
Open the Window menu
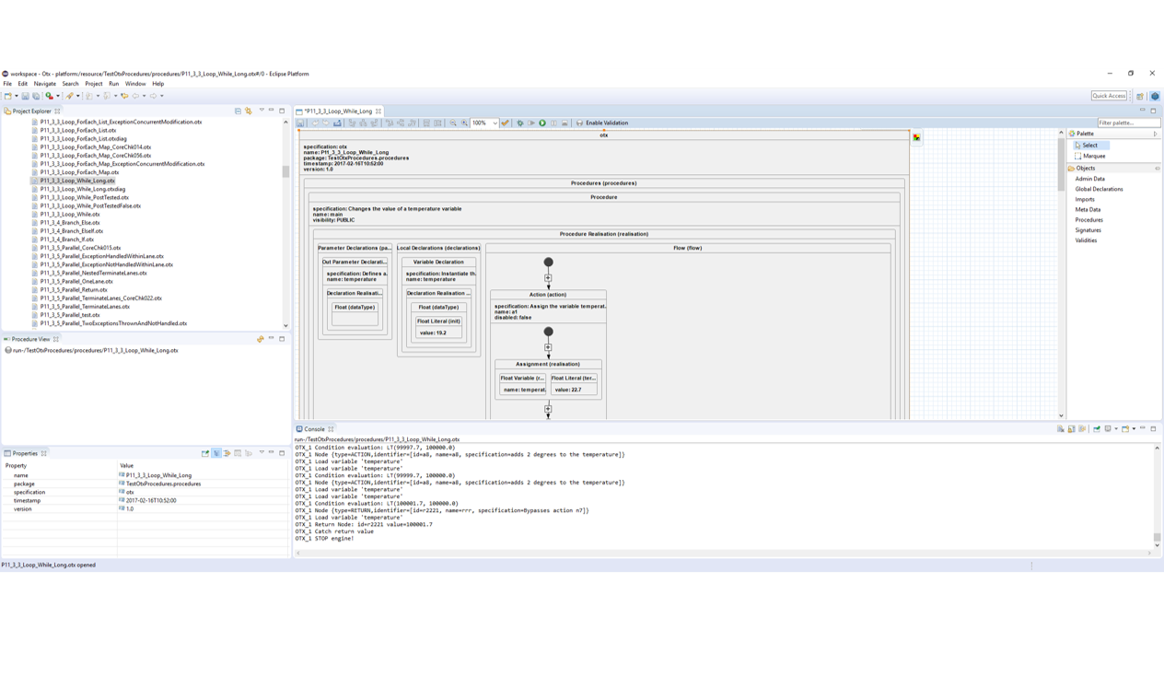tap(135, 84)
